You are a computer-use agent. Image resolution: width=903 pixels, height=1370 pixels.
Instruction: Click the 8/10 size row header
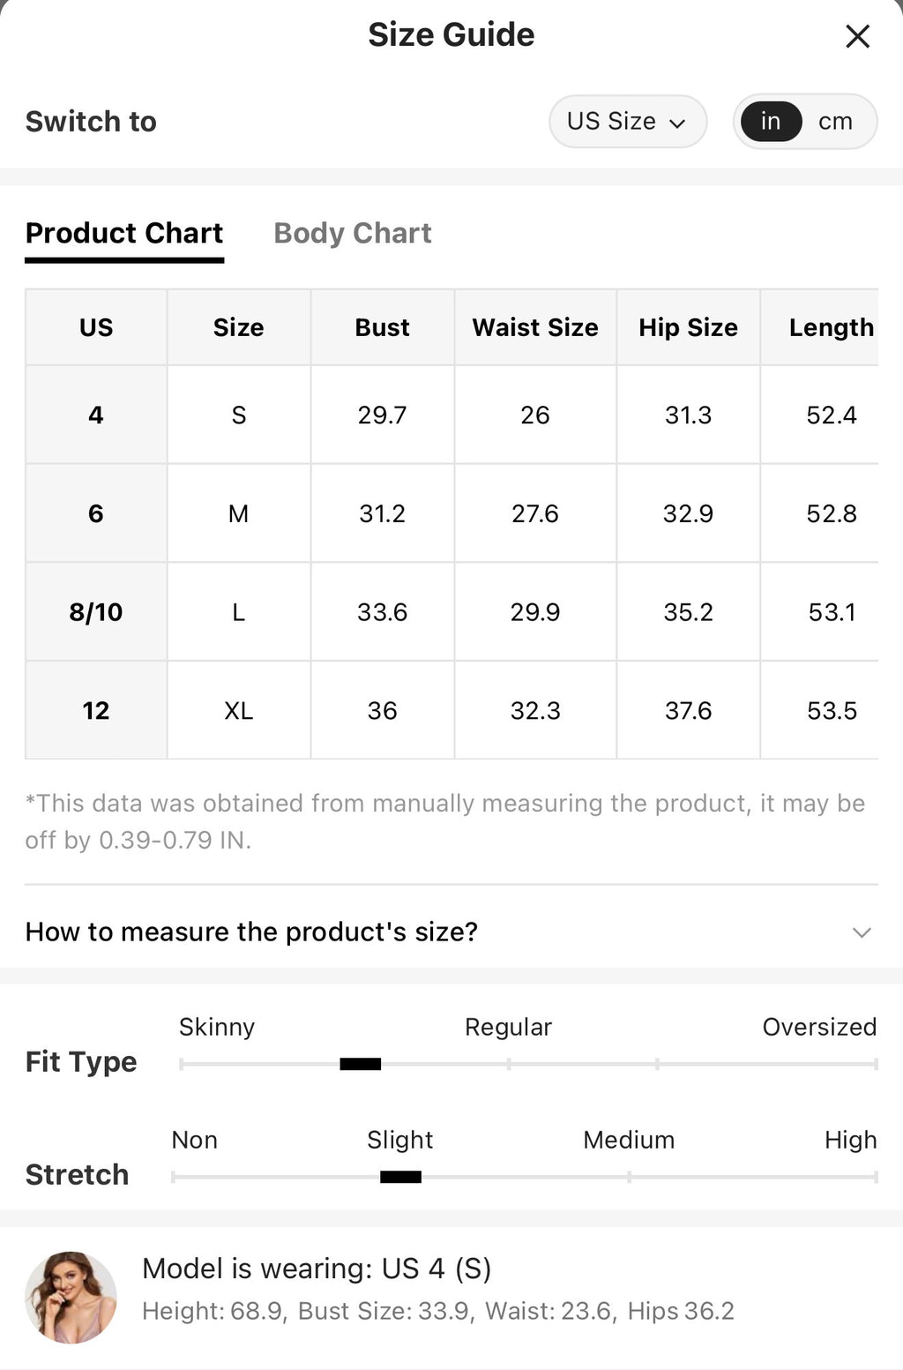pyautogui.click(x=96, y=611)
